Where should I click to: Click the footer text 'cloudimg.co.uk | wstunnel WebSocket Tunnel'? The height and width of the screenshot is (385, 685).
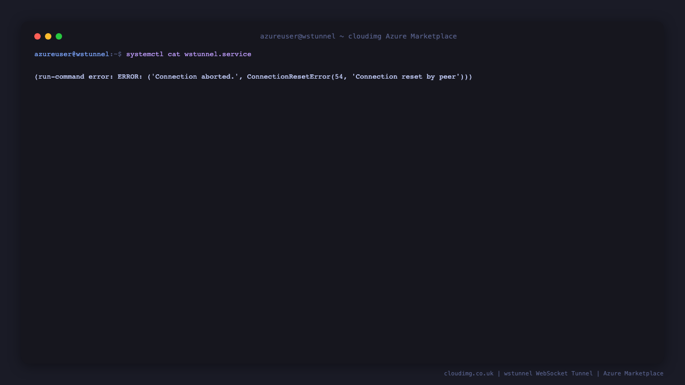click(x=519, y=374)
